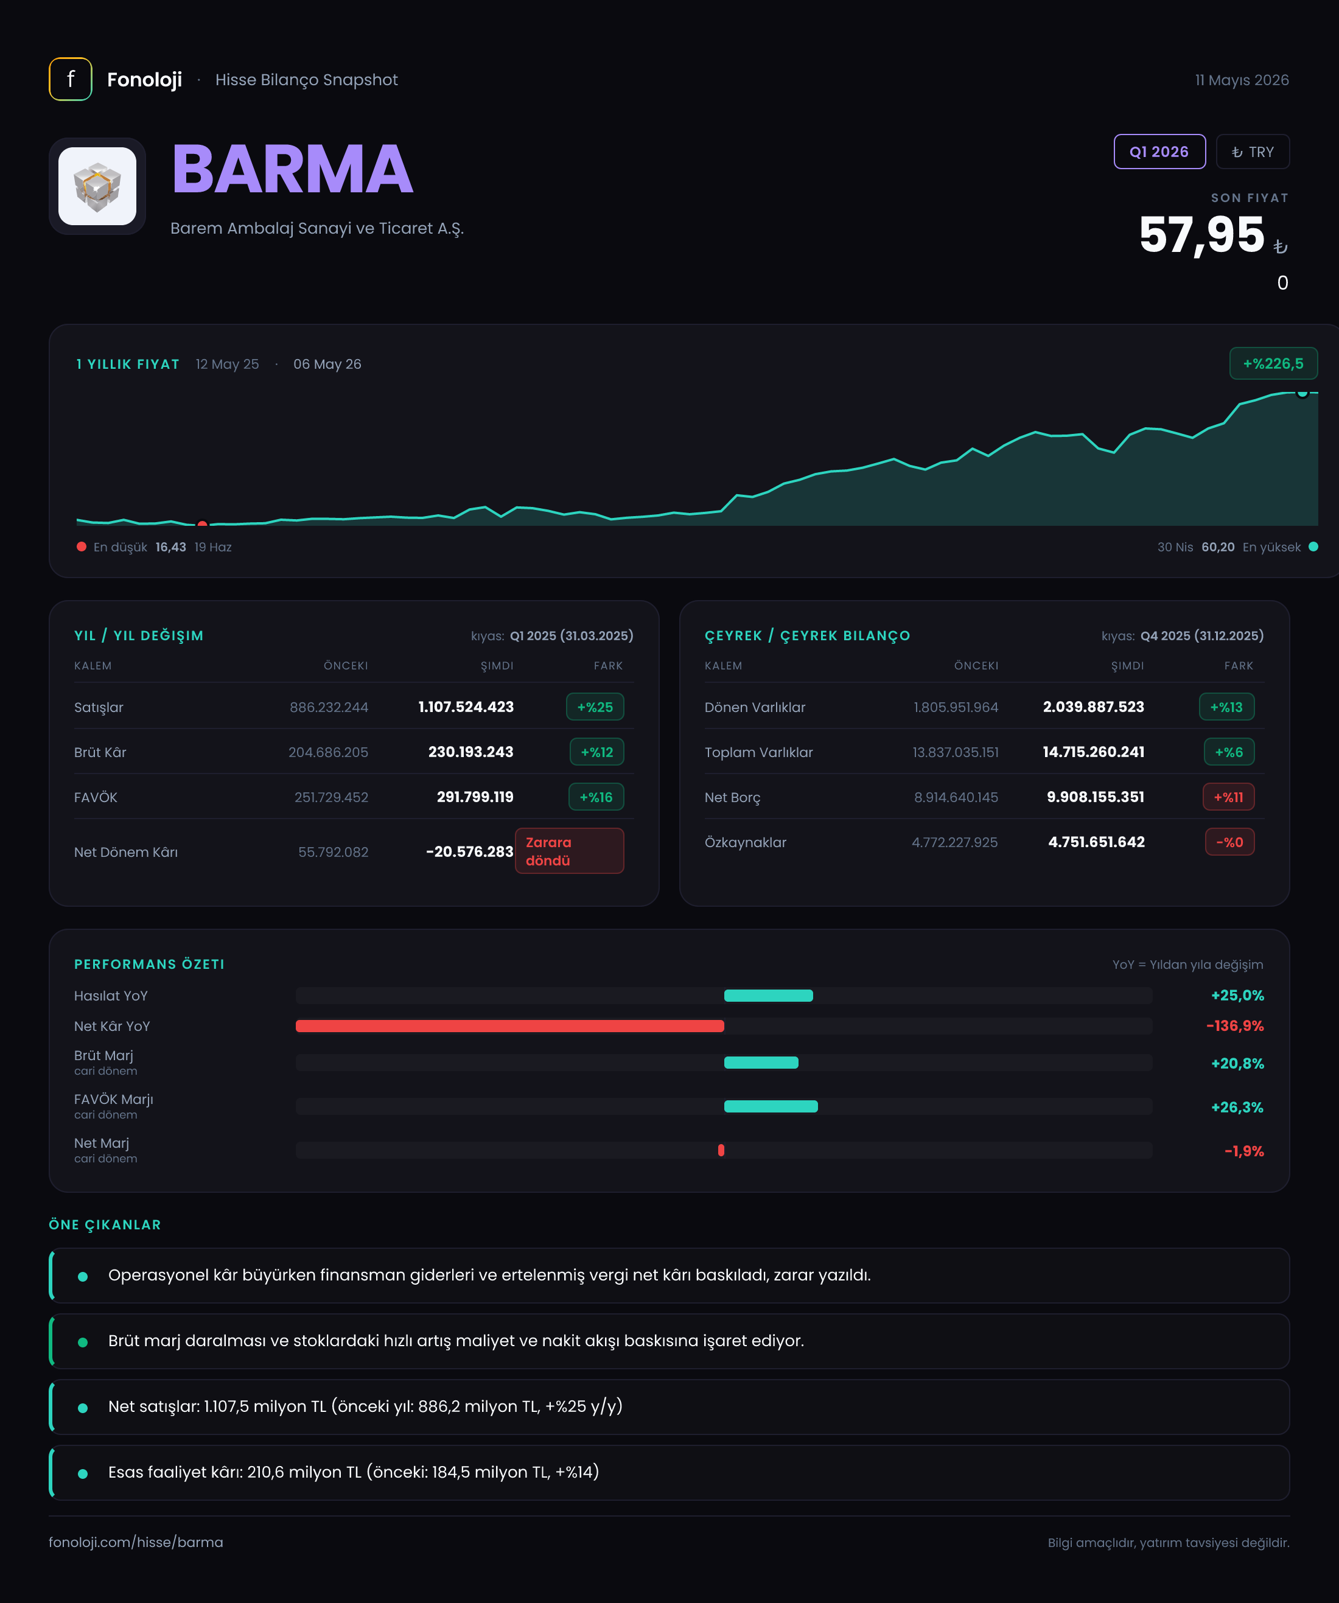Click the +25,0% Hasılat YoY value
This screenshot has width=1339, height=1603.
[1237, 996]
